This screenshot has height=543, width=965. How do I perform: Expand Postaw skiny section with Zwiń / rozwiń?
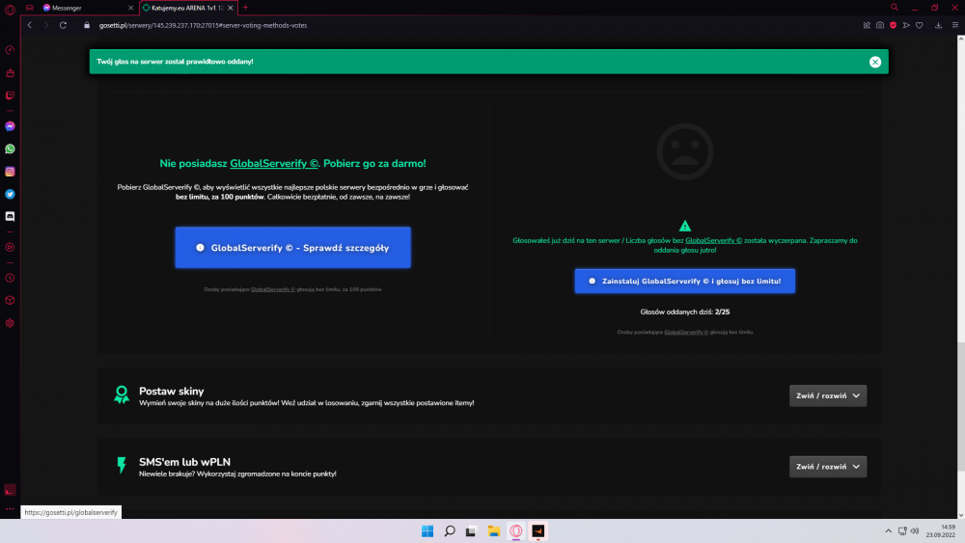click(x=828, y=396)
